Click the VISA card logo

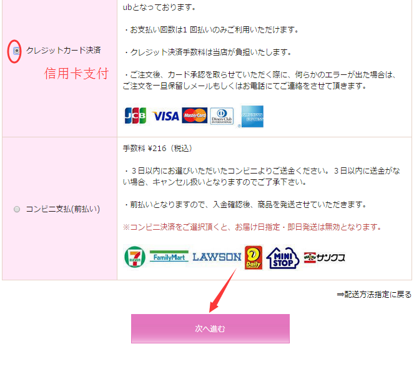[x=165, y=116]
